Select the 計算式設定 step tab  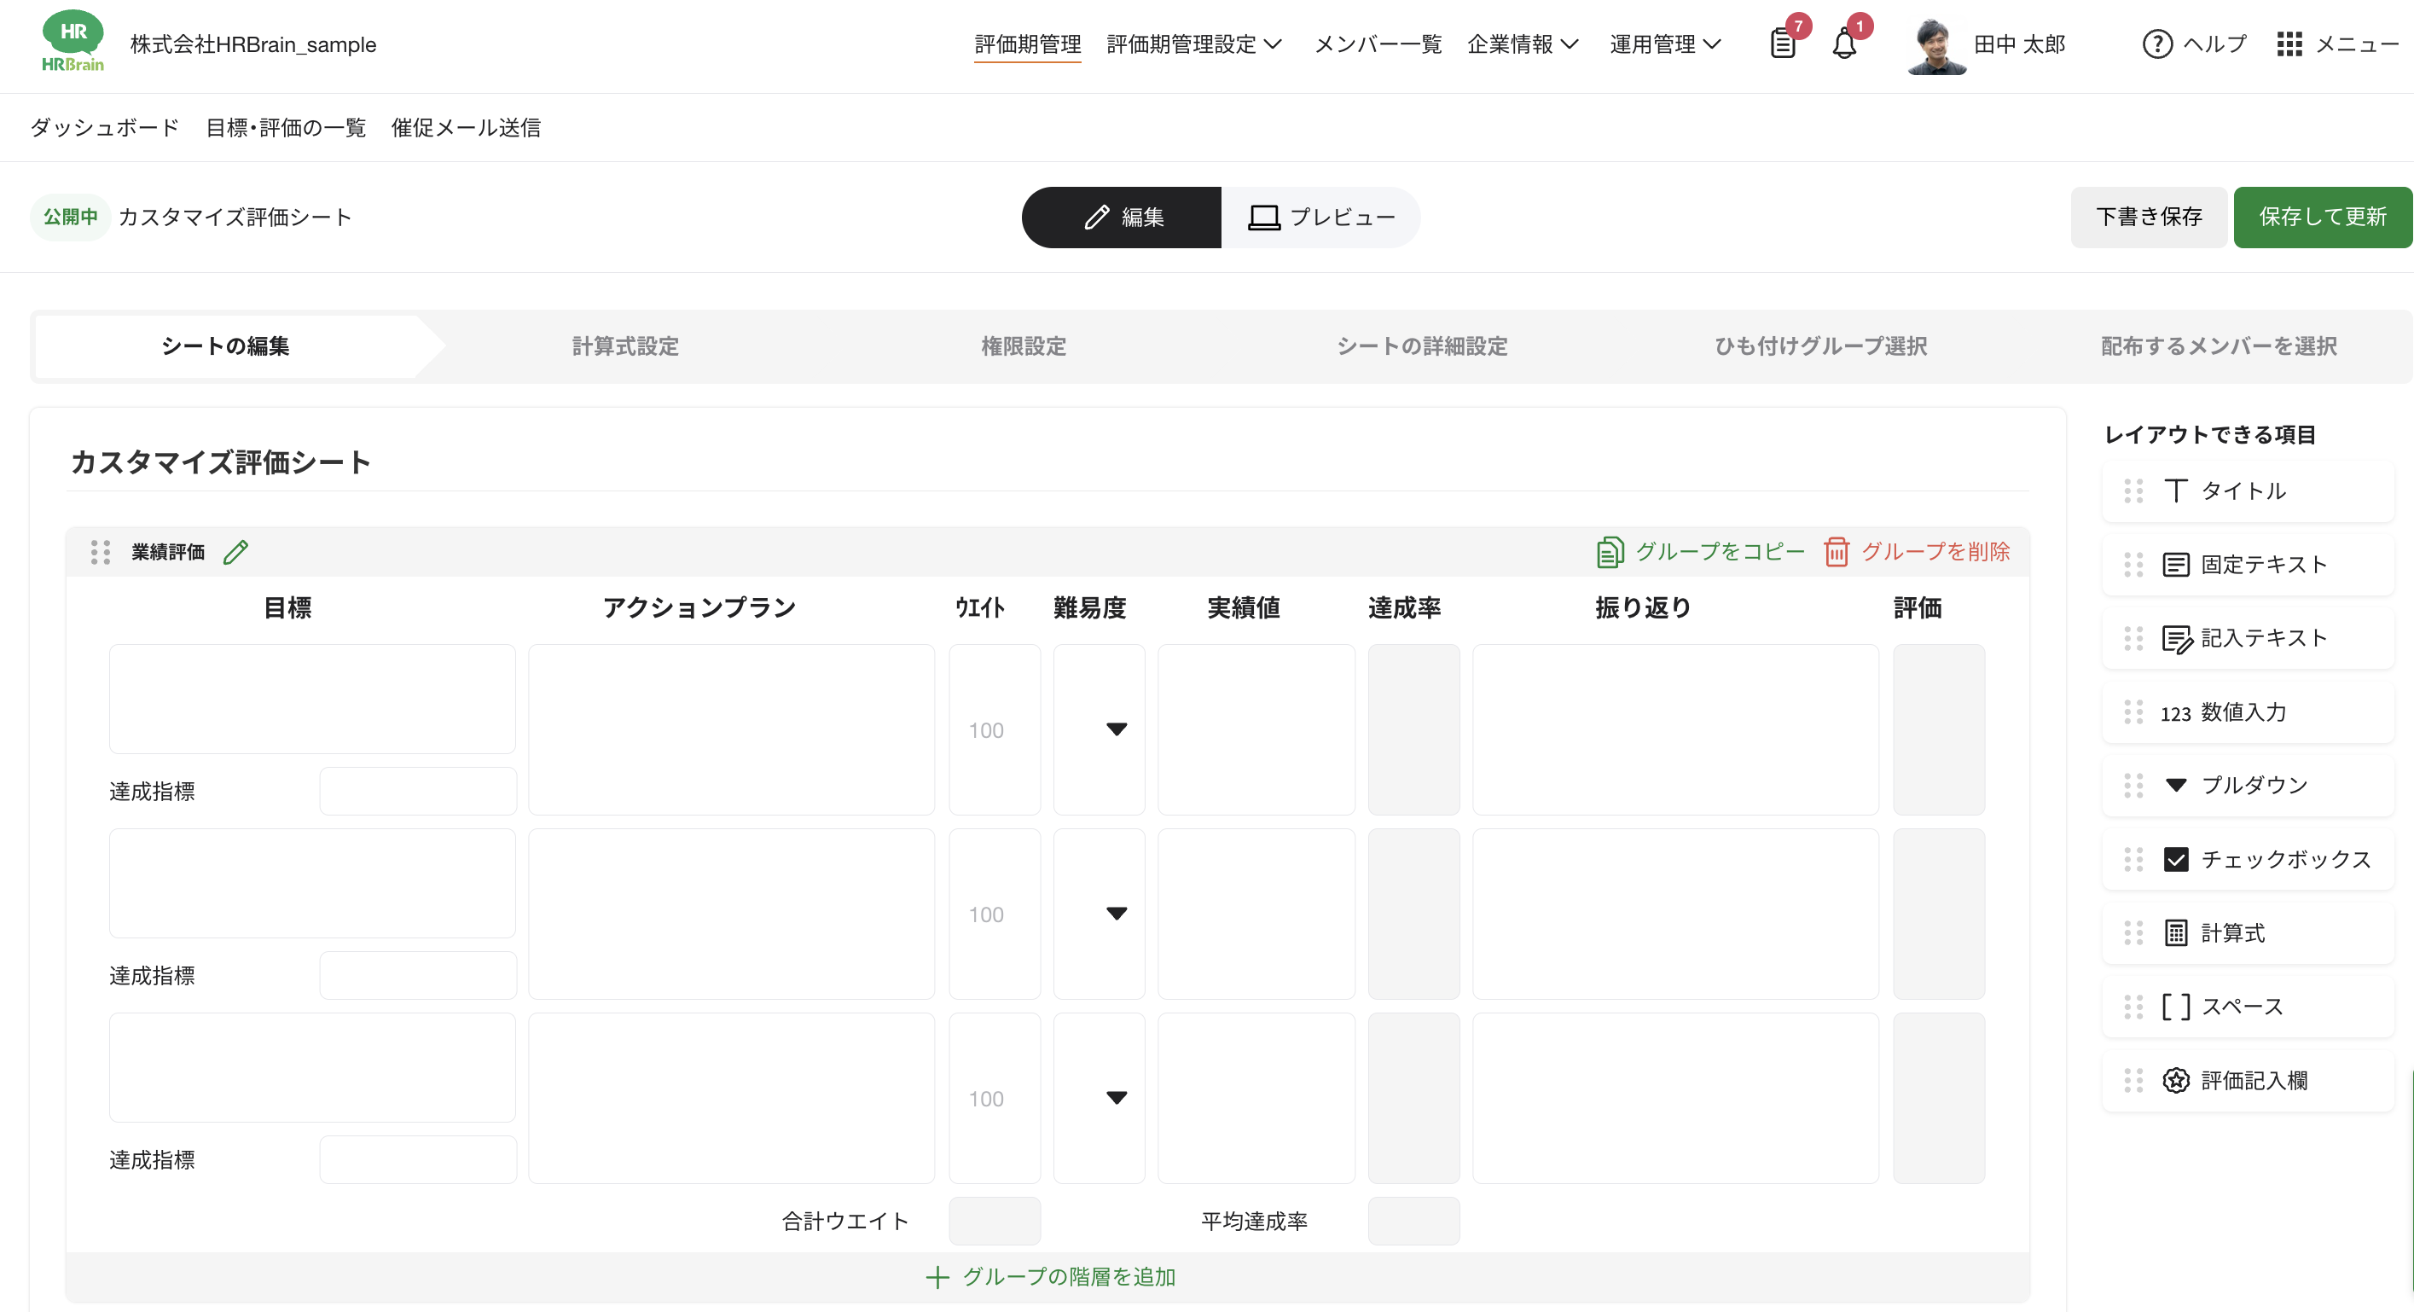(x=625, y=346)
